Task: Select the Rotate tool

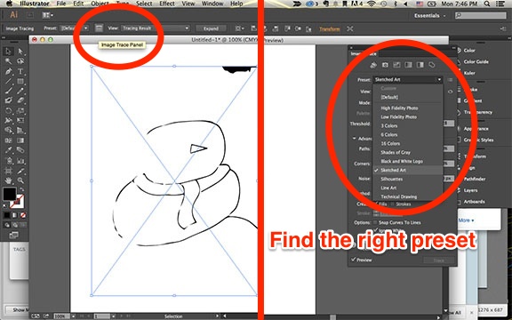Action: (x=8, y=111)
